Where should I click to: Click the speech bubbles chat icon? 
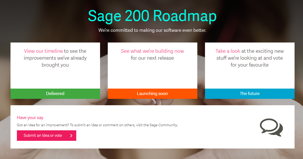271,127
